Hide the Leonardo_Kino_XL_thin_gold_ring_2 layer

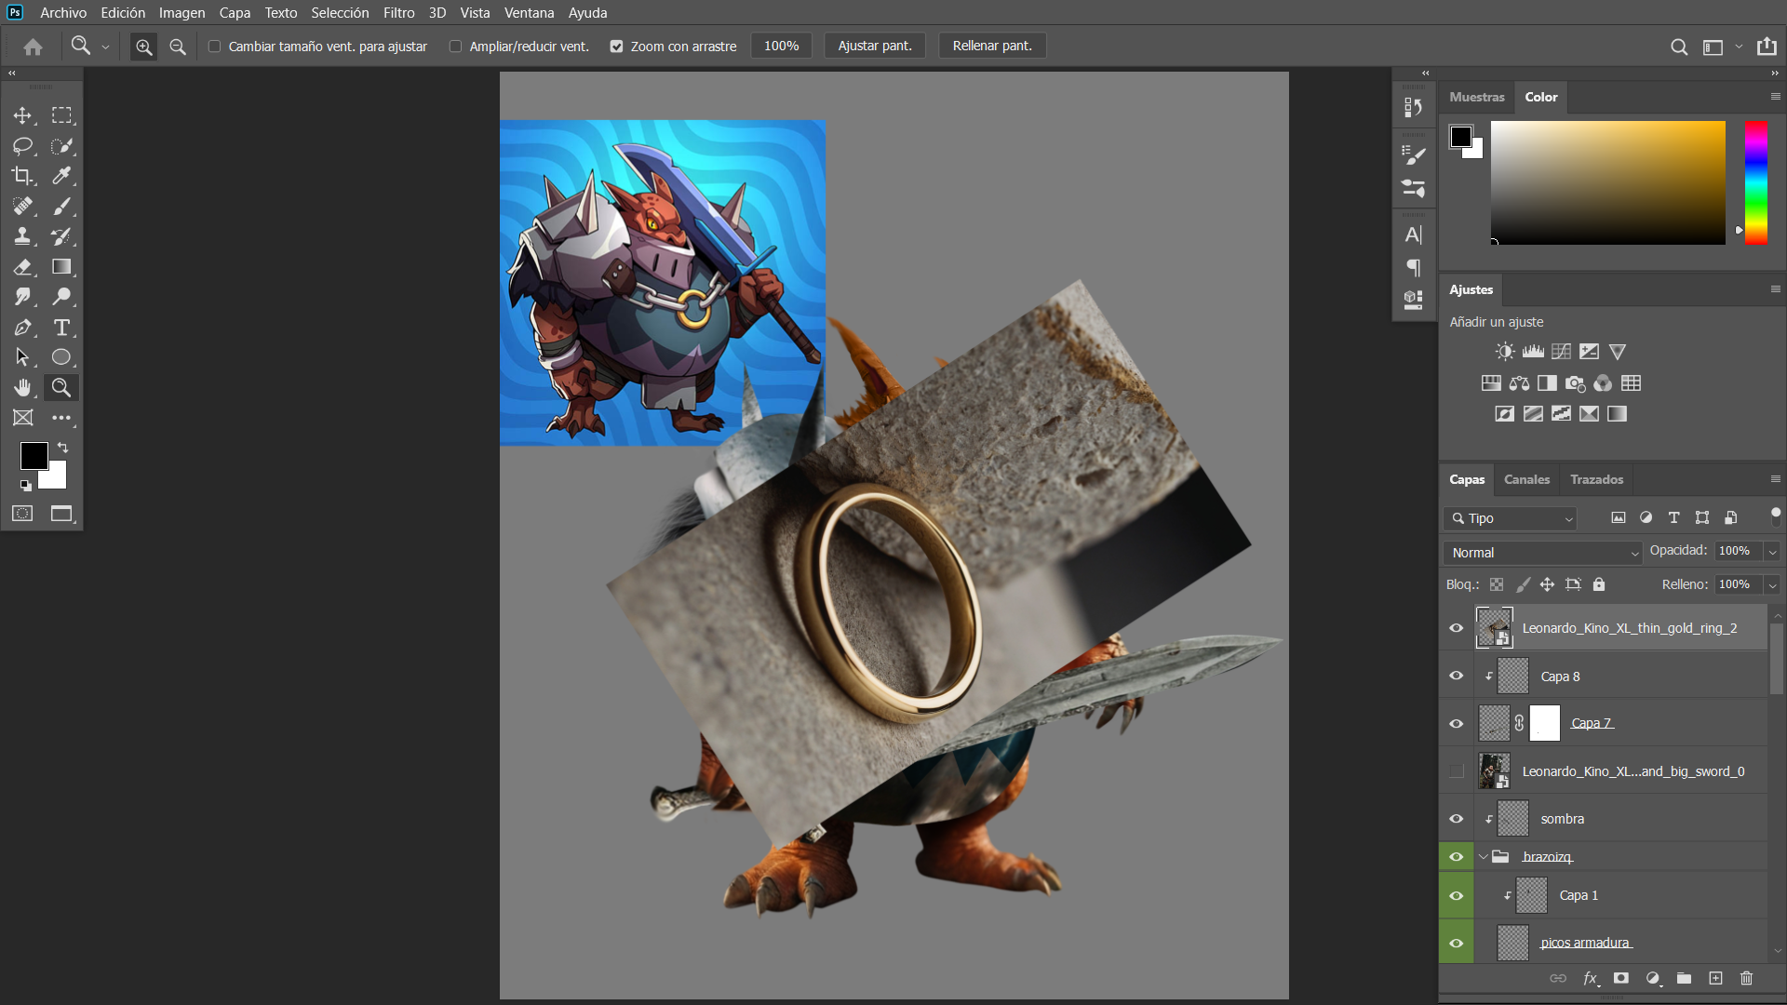coord(1457,628)
